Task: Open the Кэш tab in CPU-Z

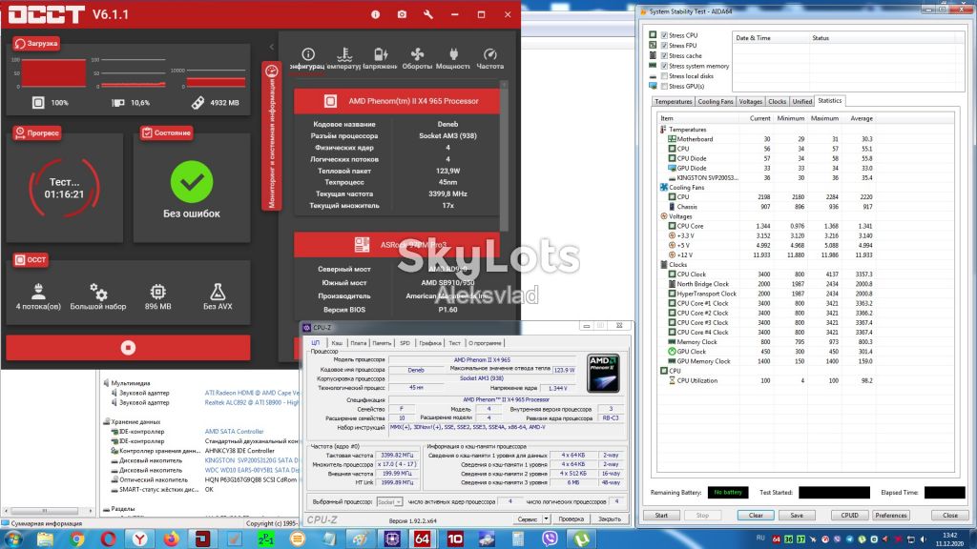Action: pos(337,343)
